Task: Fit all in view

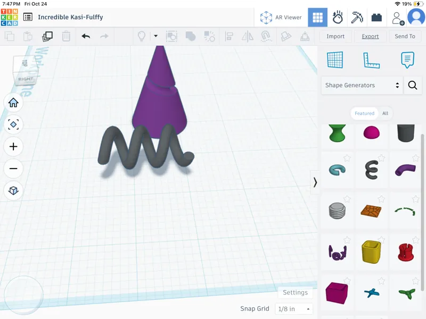Action: point(13,124)
